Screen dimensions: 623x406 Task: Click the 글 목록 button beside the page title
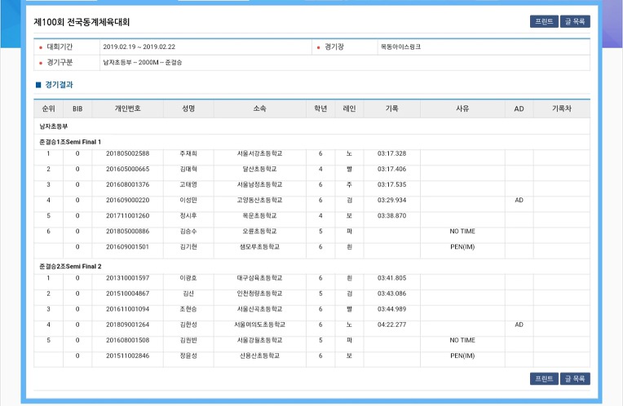pos(575,21)
